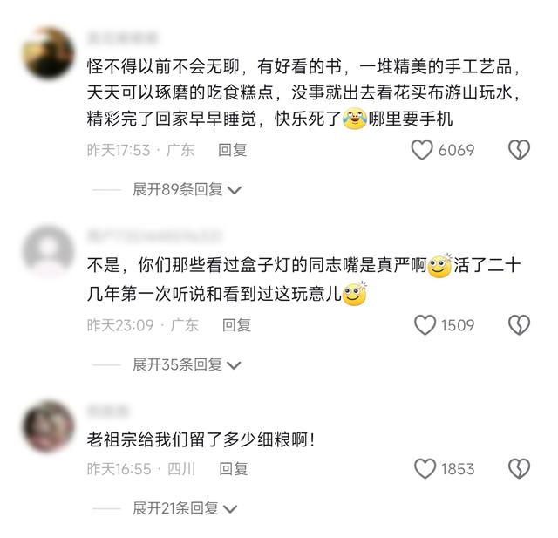This screenshot has width=558, height=538.
Task: Dislike the first comment using broken heart
Action: [x=520, y=150]
